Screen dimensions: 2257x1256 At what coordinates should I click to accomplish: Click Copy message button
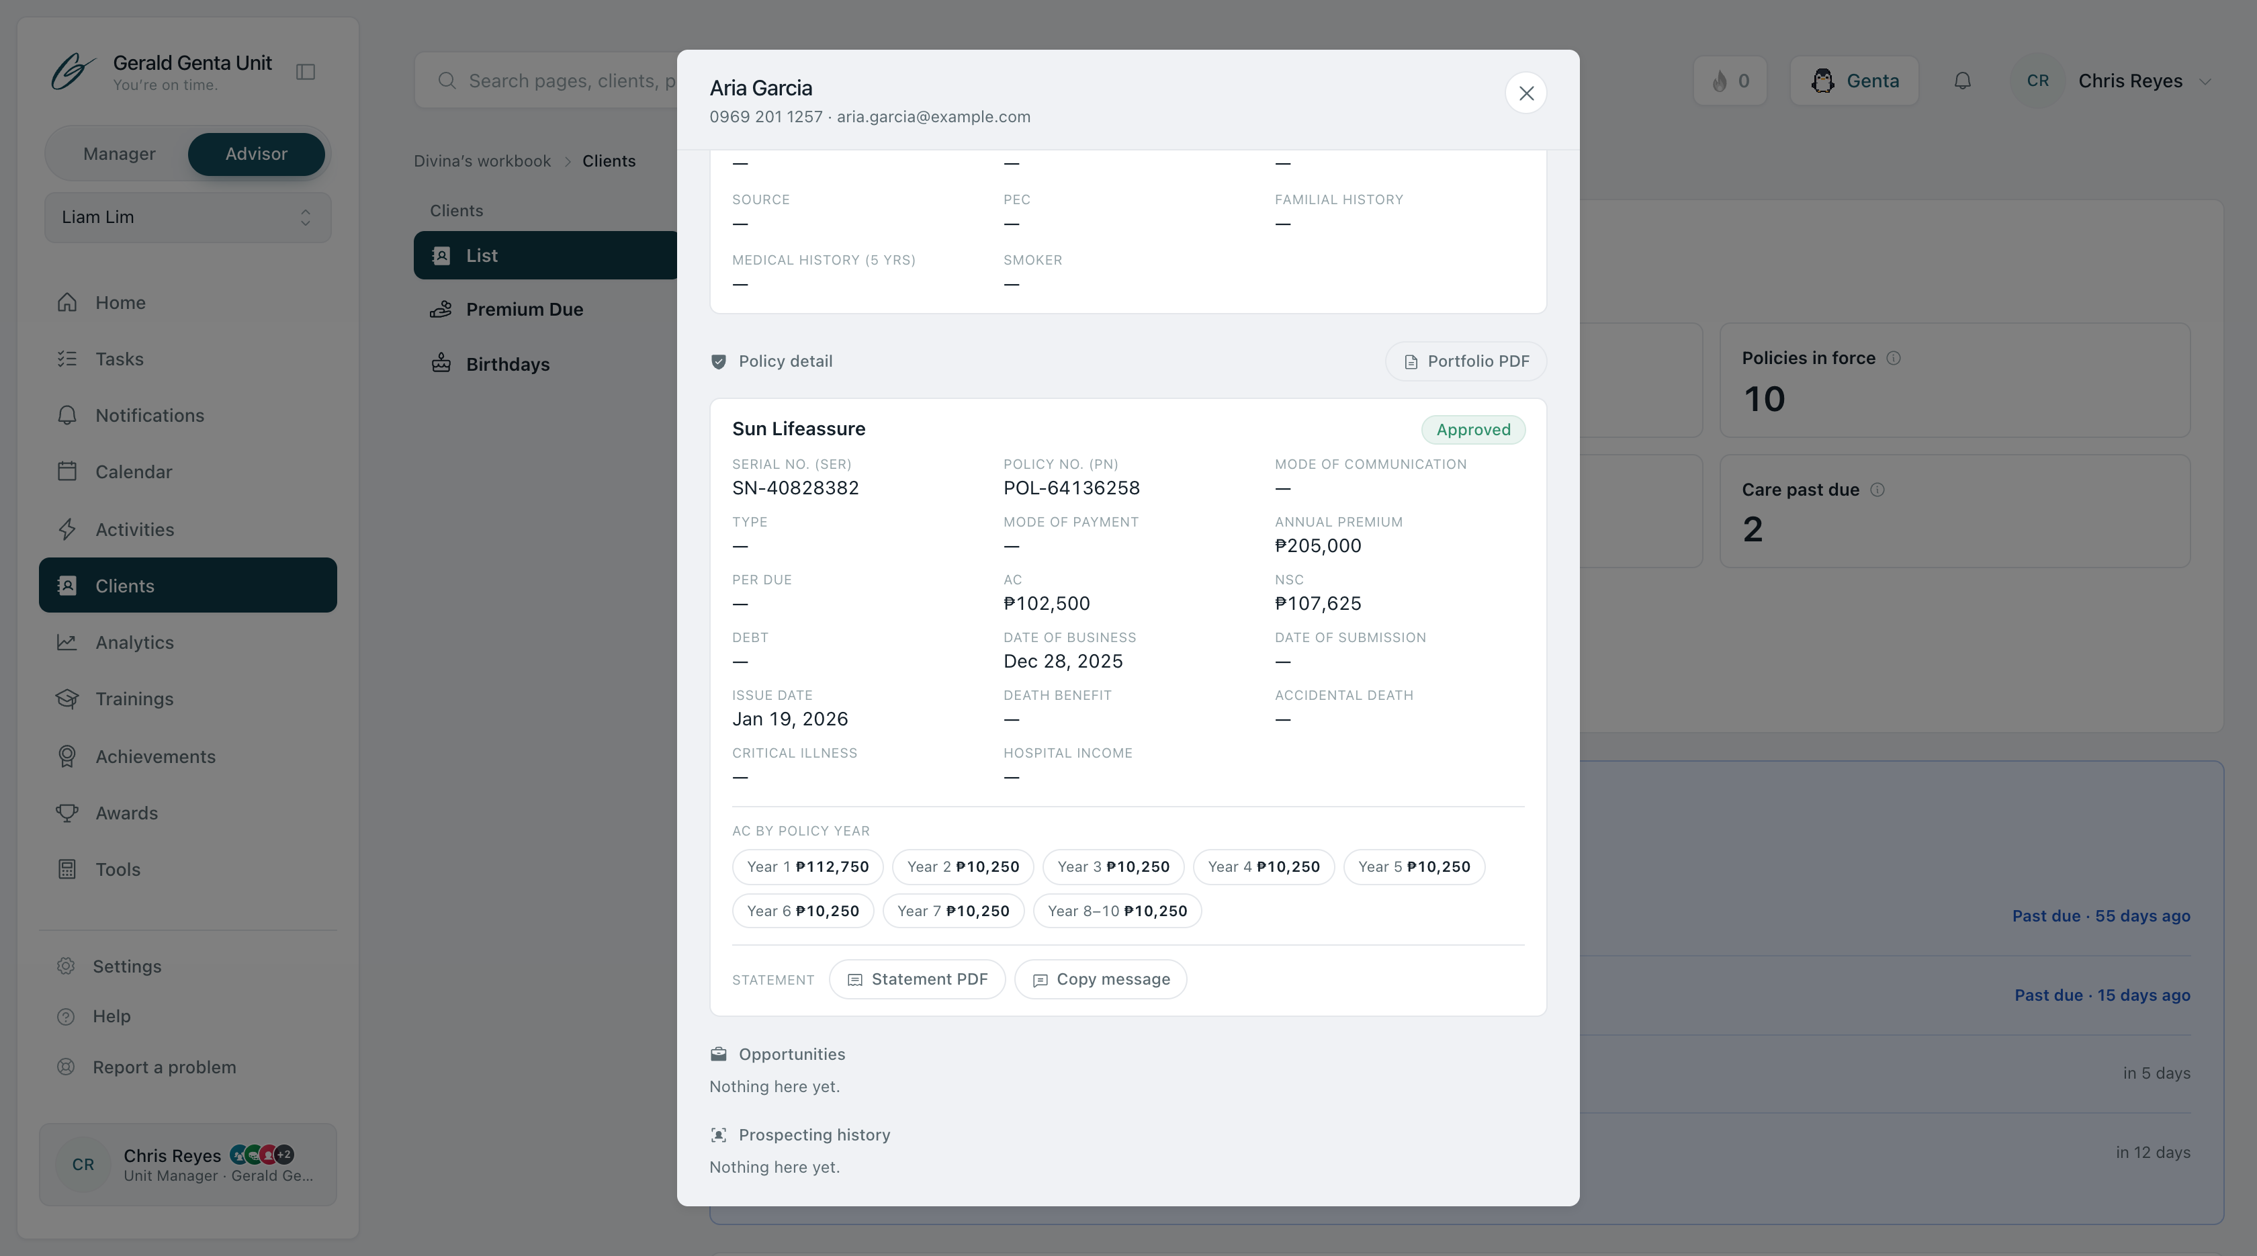[1100, 979]
